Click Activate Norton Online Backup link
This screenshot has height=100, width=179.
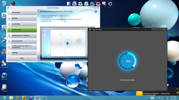pos(151,93)
